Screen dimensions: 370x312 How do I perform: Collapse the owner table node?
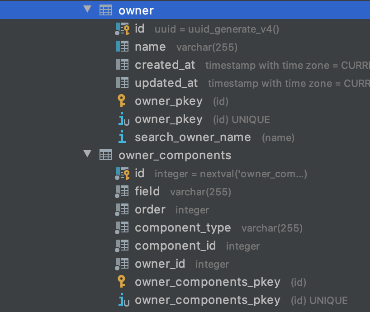point(86,9)
